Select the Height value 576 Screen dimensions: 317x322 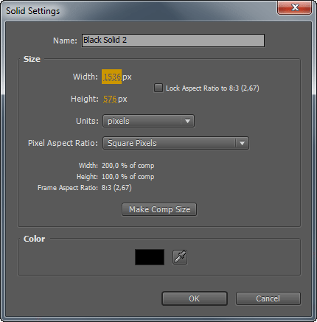110,99
